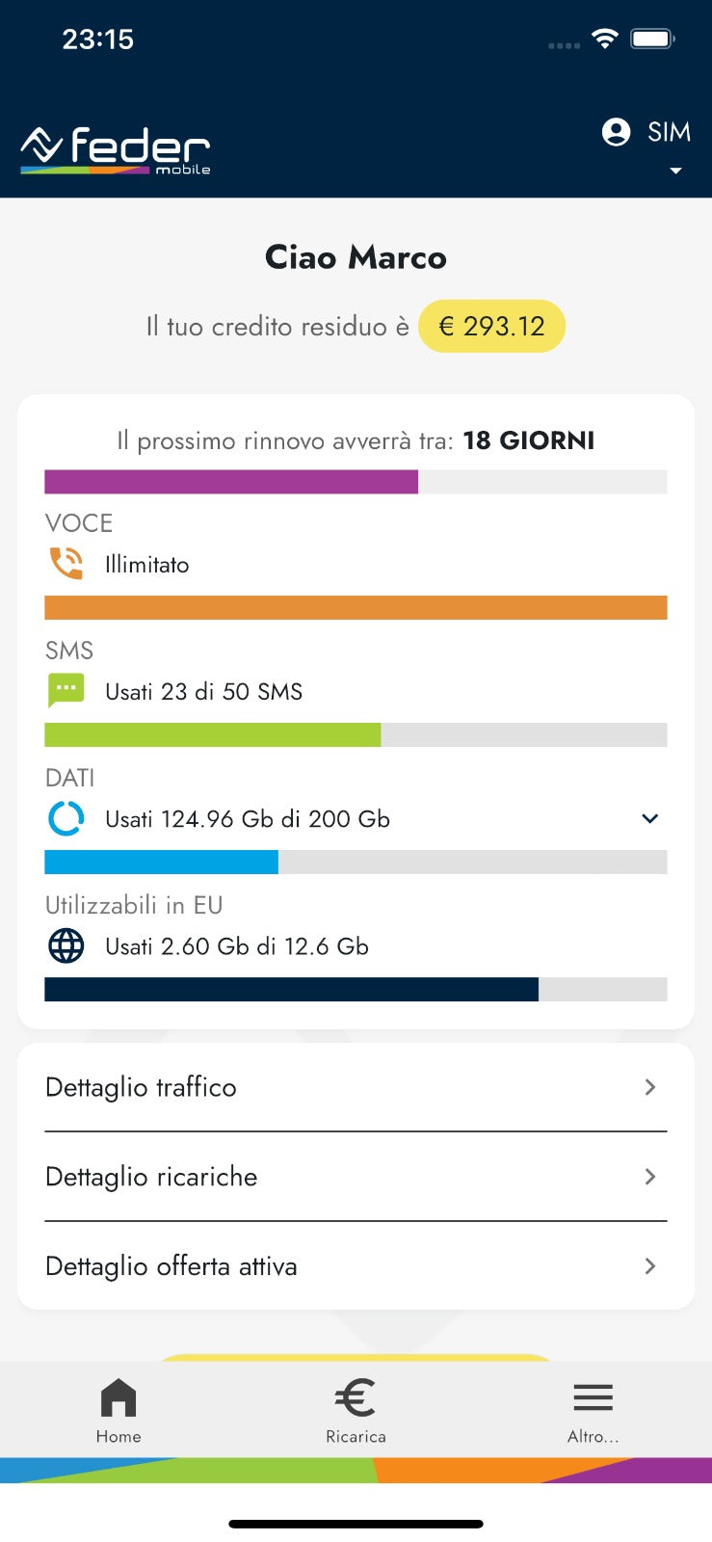
Task: Open the Altro menu tab
Action: [593, 1409]
